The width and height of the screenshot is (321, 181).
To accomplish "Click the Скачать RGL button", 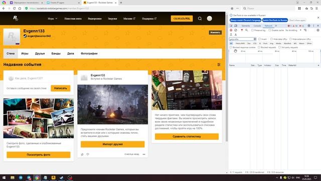I will pos(182,19).
